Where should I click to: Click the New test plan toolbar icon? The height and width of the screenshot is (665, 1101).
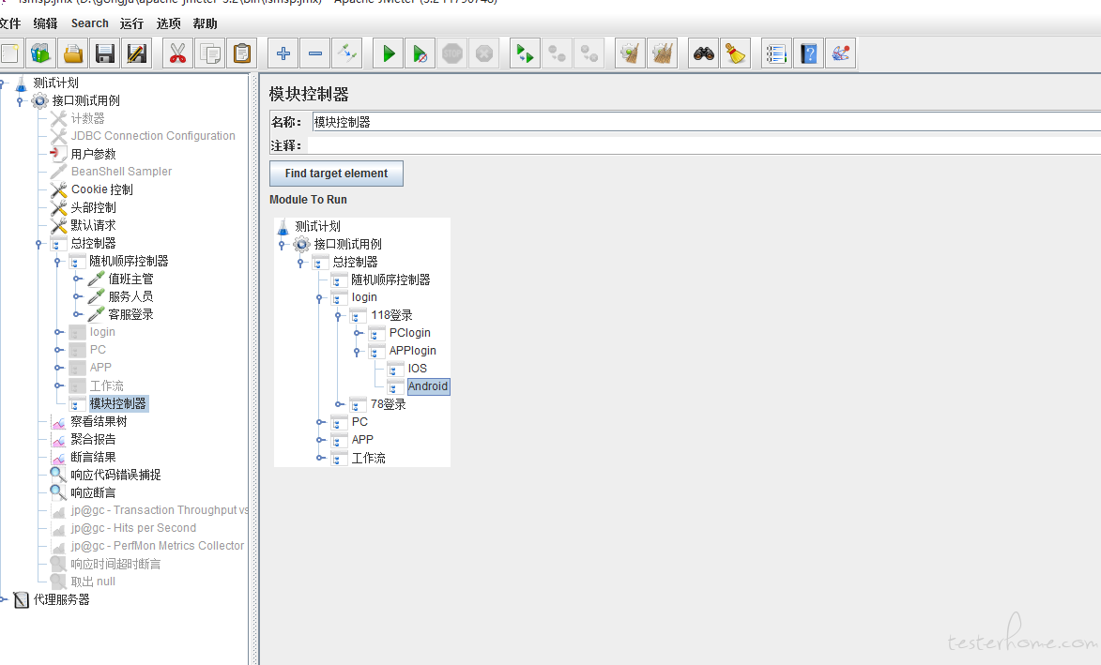click(9, 53)
